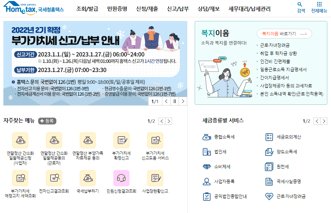Click the 원천세 service icon

coord(269,167)
